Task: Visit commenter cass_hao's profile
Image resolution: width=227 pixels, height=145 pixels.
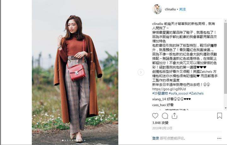Action: [159, 105]
